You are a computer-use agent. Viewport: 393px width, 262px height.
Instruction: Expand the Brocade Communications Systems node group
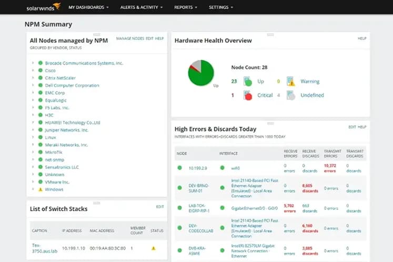pyautogui.click(x=33, y=63)
